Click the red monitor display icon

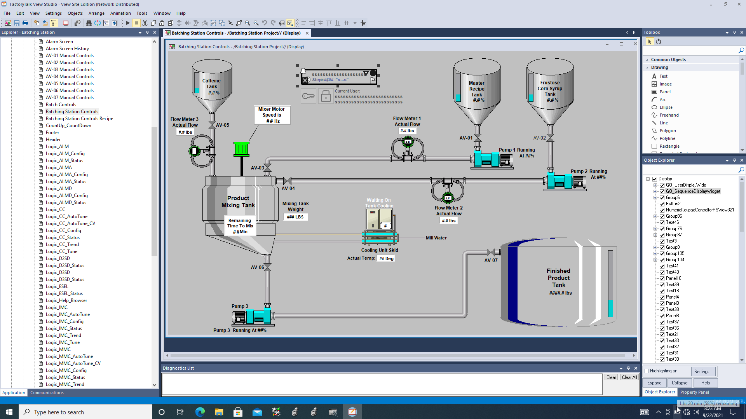point(66,23)
